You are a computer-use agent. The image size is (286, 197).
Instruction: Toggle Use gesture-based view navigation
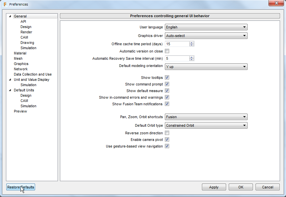(x=167, y=146)
